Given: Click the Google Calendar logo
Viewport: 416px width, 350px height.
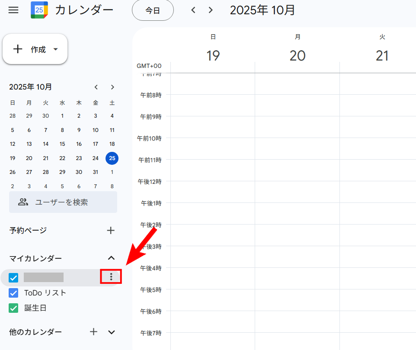Looking at the screenshot, I should (x=39, y=10).
